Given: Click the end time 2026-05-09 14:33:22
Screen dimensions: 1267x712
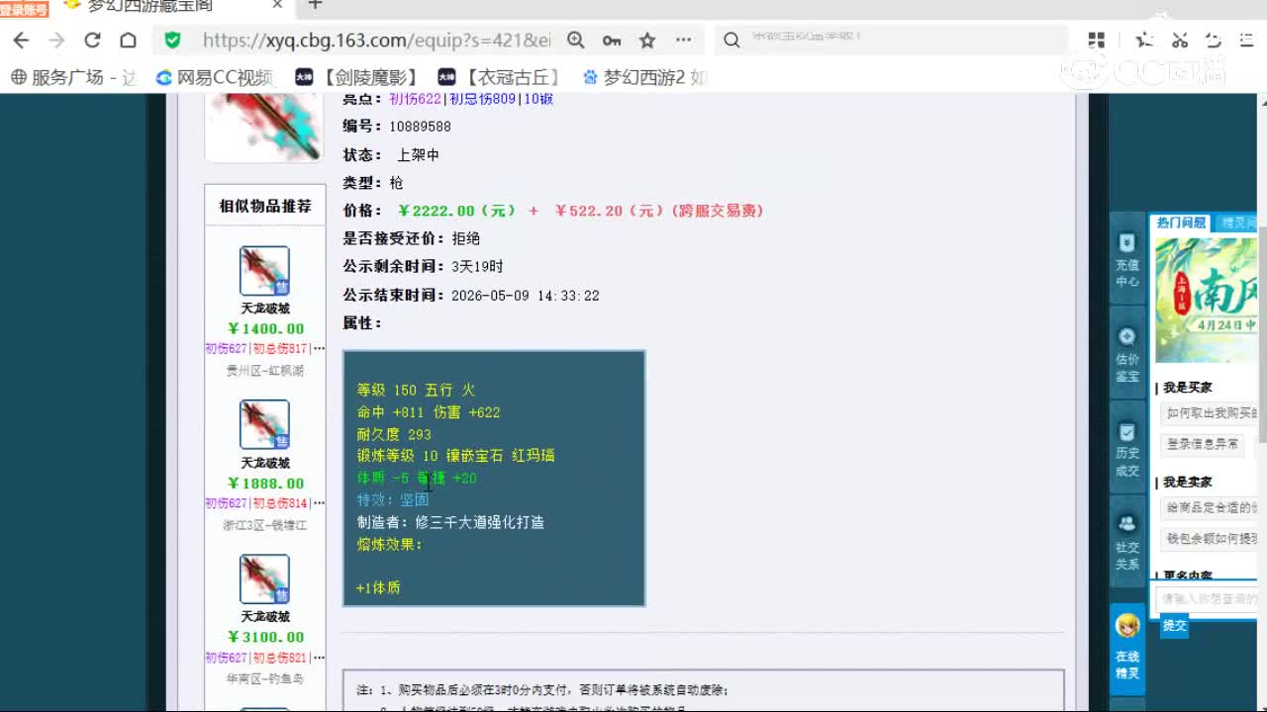Looking at the screenshot, I should [x=525, y=296].
